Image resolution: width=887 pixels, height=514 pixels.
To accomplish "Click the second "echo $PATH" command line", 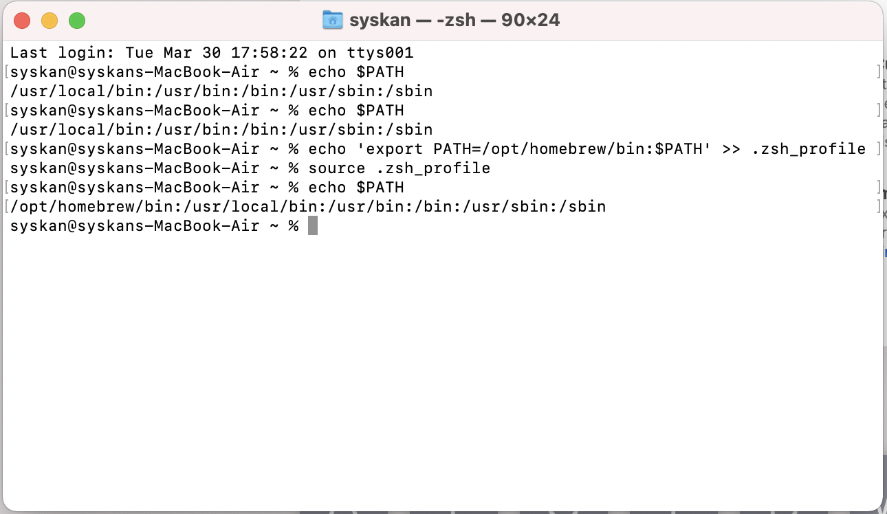I will click(x=355, y=111).
